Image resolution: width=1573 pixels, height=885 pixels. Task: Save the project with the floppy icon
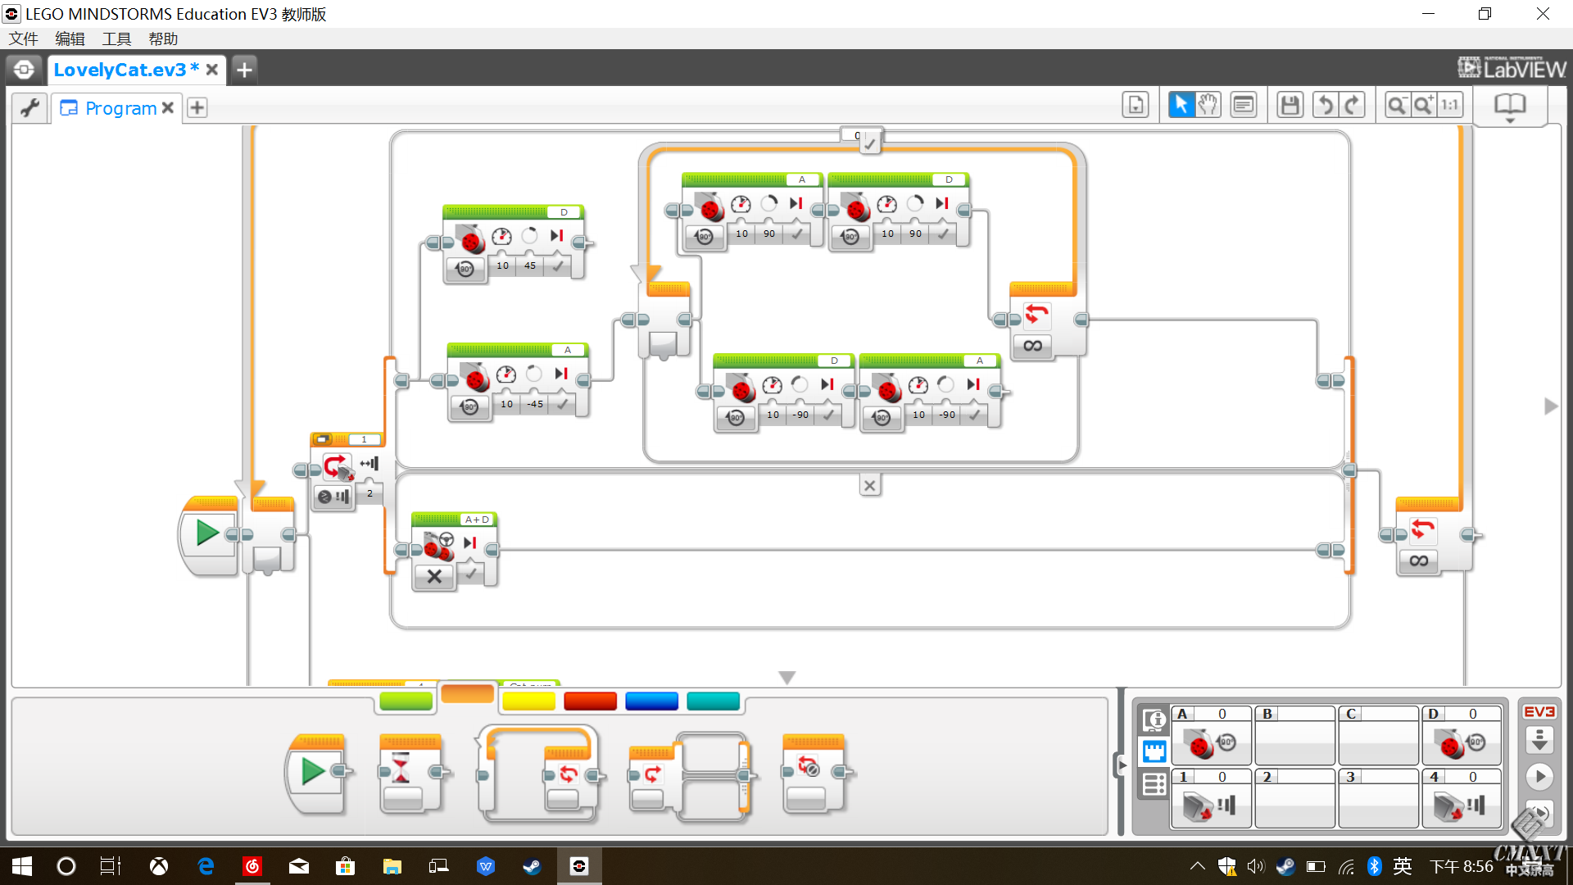1290,105
